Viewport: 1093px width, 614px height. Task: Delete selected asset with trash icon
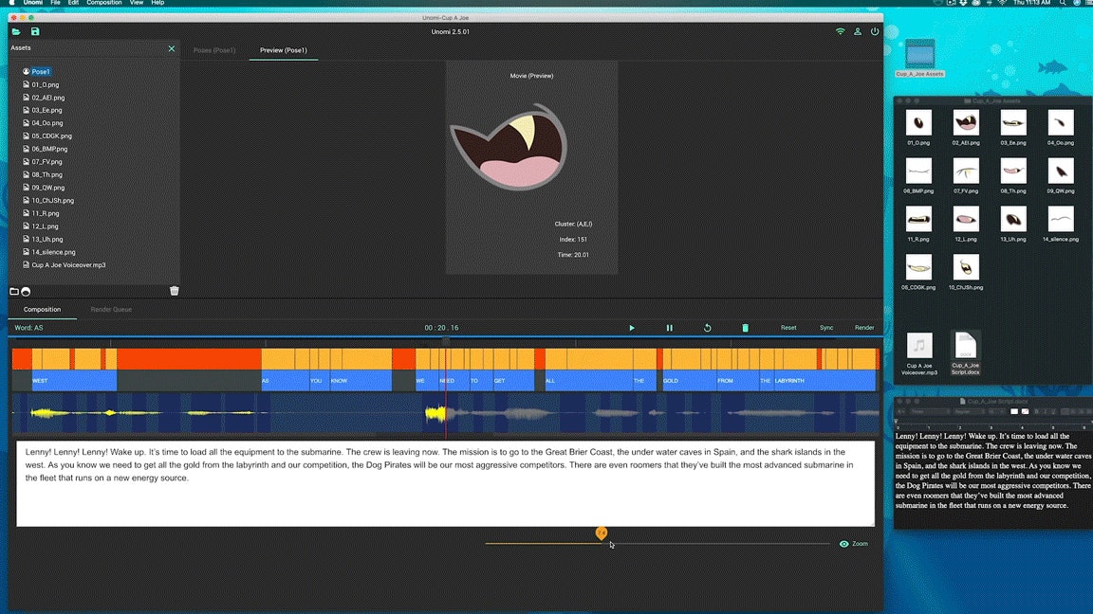175,291
